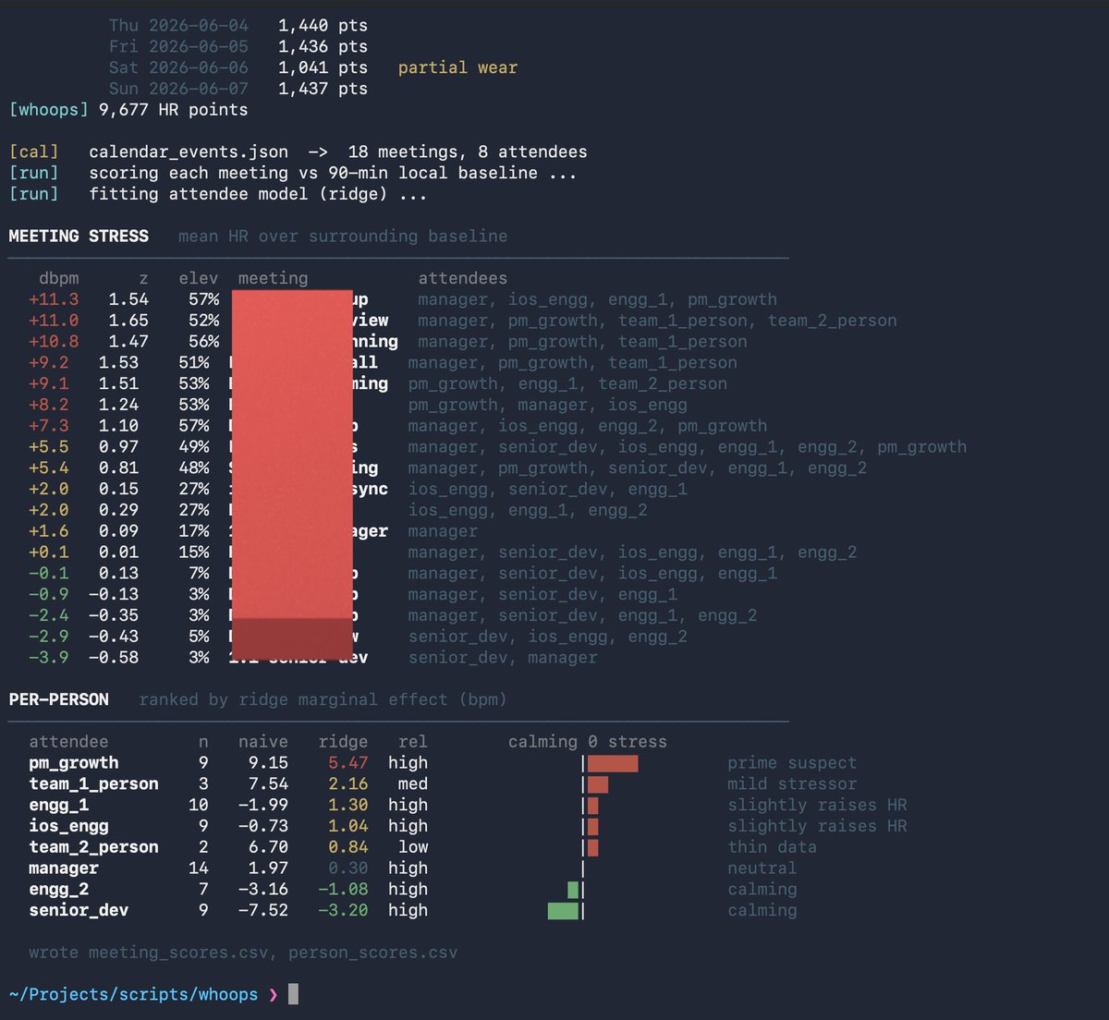Image resolution: width=1109 pixels, height=1020 pixels.
Task: Click the z value '1.65'
Action: [128, 321]
